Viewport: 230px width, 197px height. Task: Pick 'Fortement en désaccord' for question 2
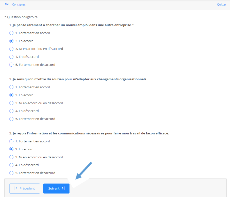[11, 119]
